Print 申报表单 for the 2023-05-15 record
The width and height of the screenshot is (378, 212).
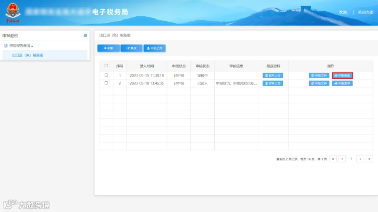[x=342, y=75]
